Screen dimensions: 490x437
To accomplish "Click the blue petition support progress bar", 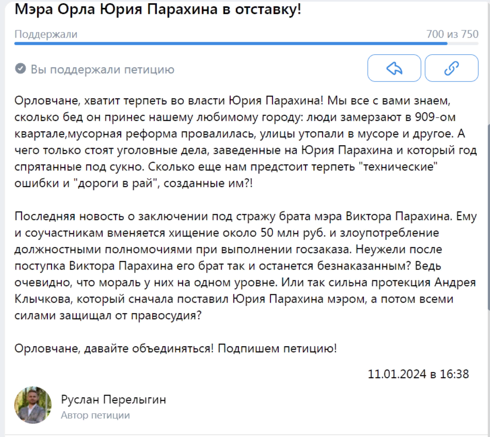I will tap(246, 43).
